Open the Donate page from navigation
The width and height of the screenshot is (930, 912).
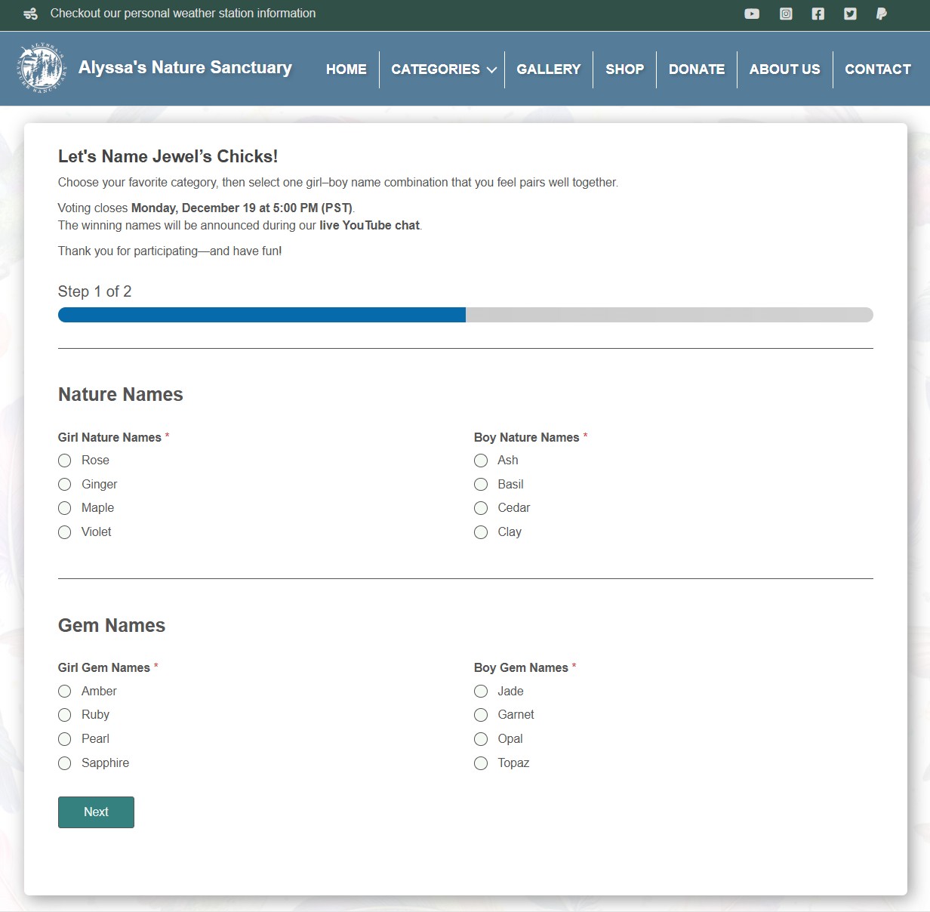696,69
